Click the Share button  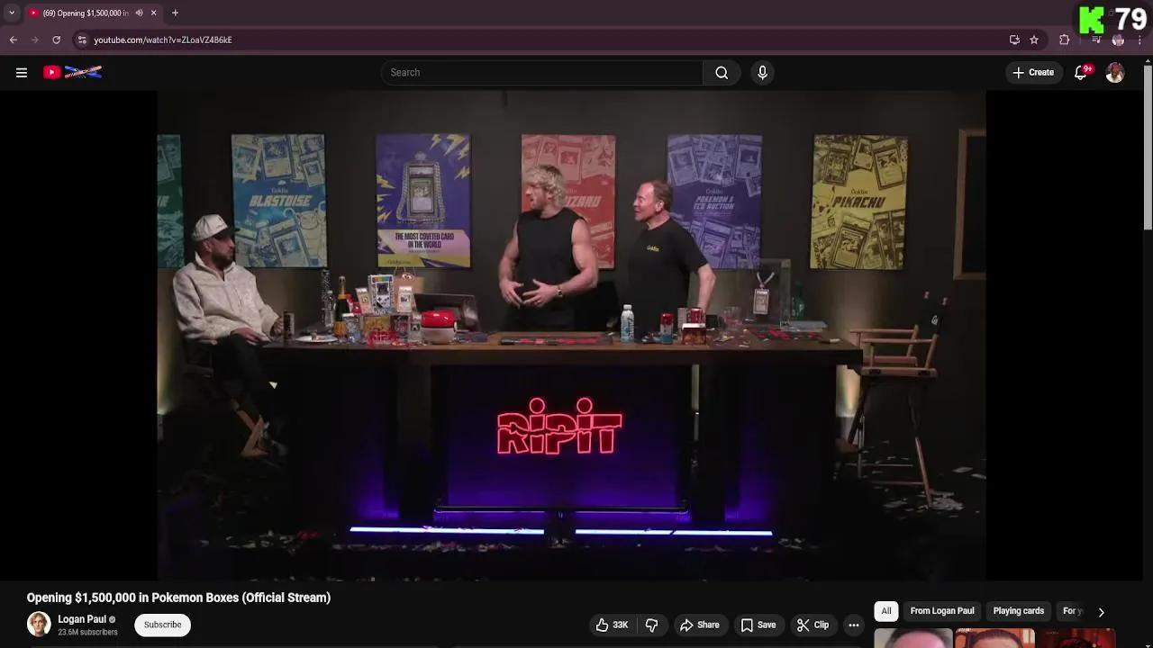700,625
